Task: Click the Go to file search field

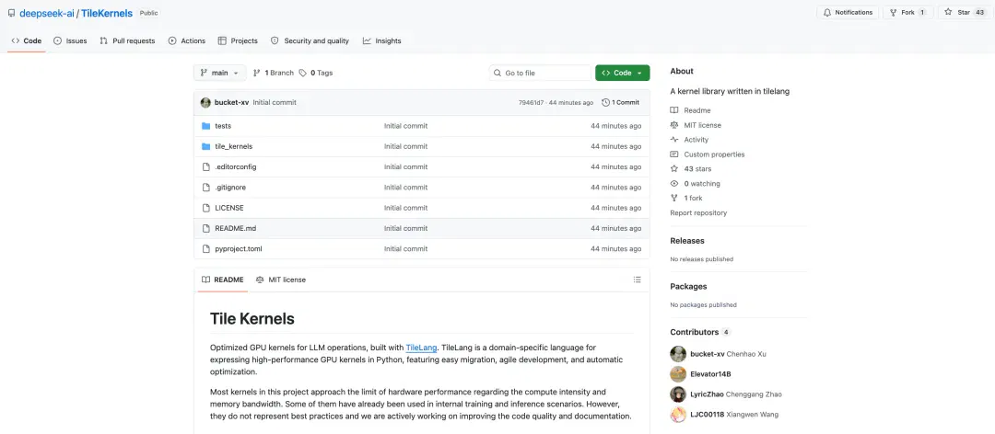Action: [x=540, y=73]
